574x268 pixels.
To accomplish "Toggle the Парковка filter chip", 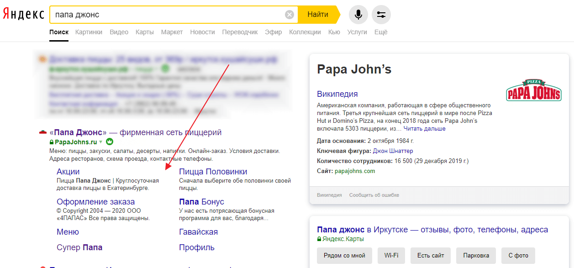I will pyautogui.click(x=476, y=256).
